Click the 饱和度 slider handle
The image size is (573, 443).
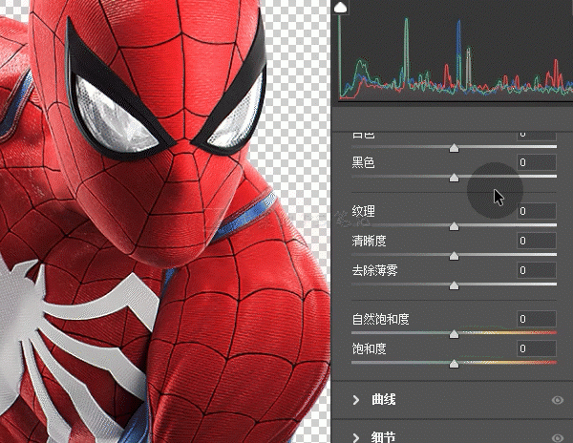pos(454,364)
